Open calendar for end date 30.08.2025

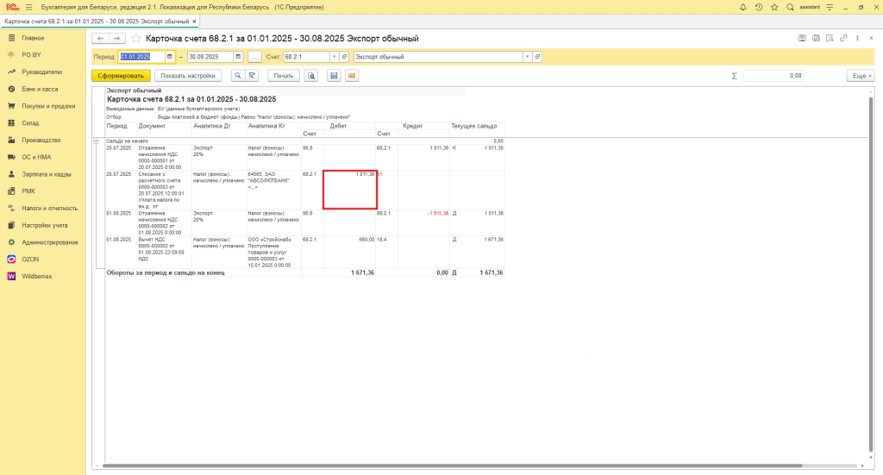point(238,57)
